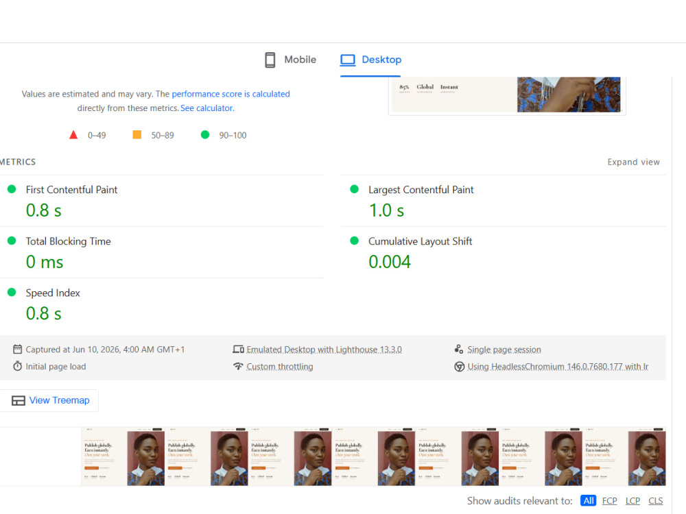Click green status dot beside Largest Contentful Paint
This screenshot has height=514, width=686.
click(355, 189)
